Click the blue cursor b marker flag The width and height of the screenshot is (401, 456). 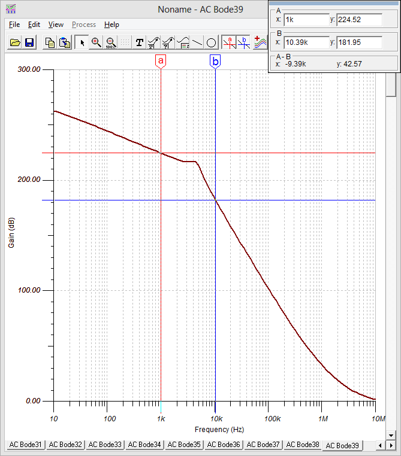pyautogui.click(x=215, y=62)
